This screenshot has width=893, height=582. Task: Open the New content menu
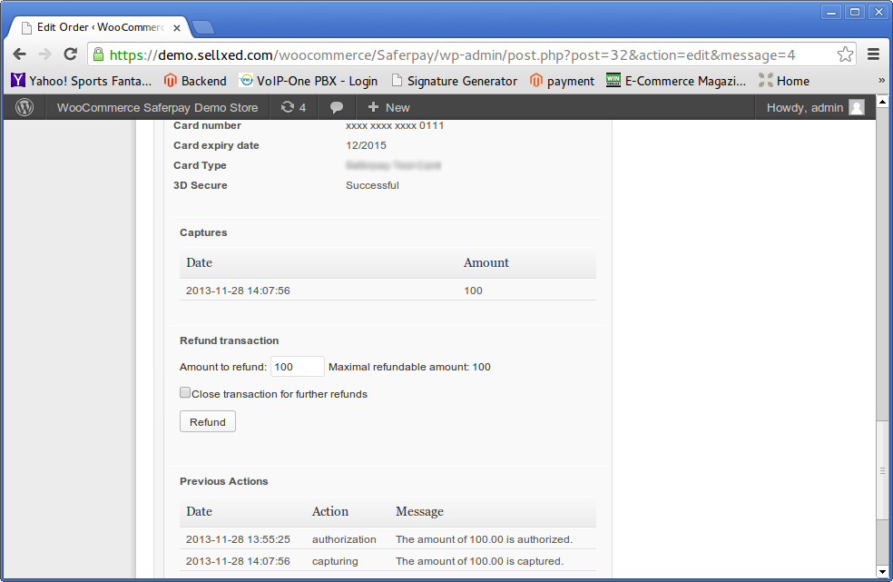click(x=388, y=107)
